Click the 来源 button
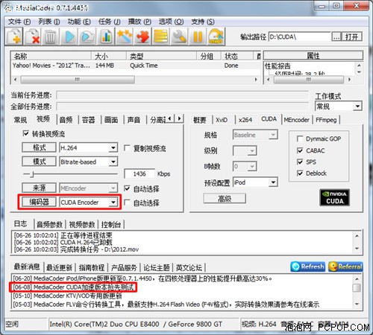Screen dimensions: 373x335 (x=39, y=188)
